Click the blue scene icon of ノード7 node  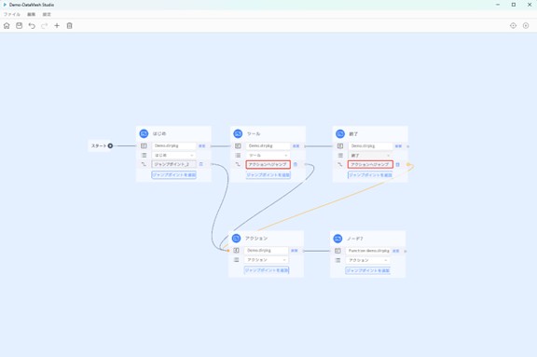337,239
